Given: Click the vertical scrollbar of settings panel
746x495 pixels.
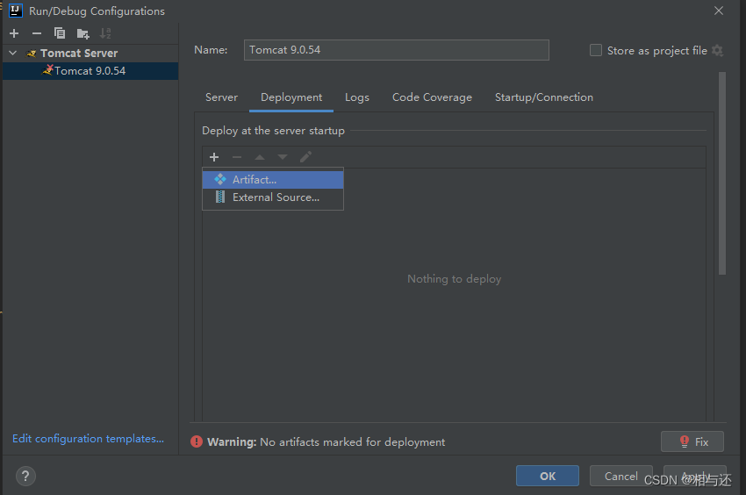Looking at the screenshot, I should [x=722, y=174].
